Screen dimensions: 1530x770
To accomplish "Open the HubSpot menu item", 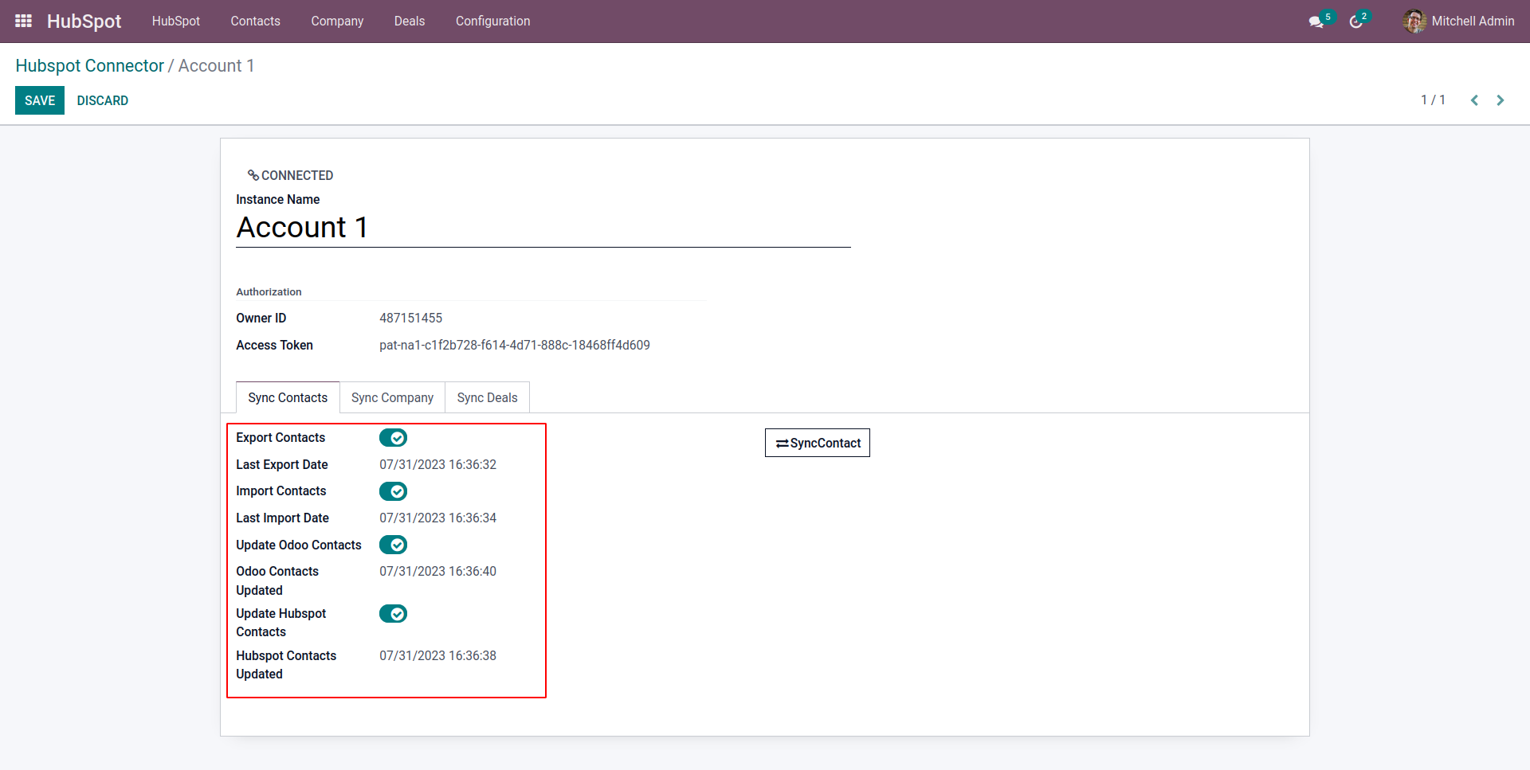I will coord(176,21).
